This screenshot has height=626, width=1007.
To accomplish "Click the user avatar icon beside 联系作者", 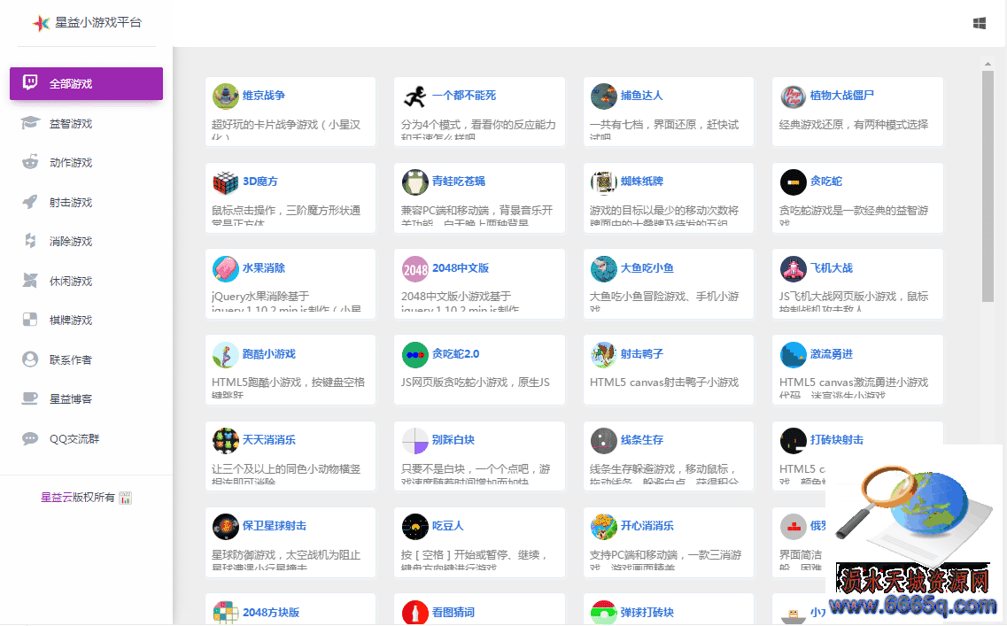I will [30, 359].
